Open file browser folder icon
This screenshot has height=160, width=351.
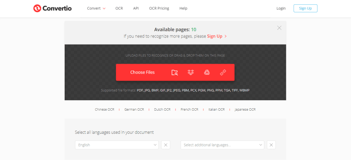click(x=175, y=72)
